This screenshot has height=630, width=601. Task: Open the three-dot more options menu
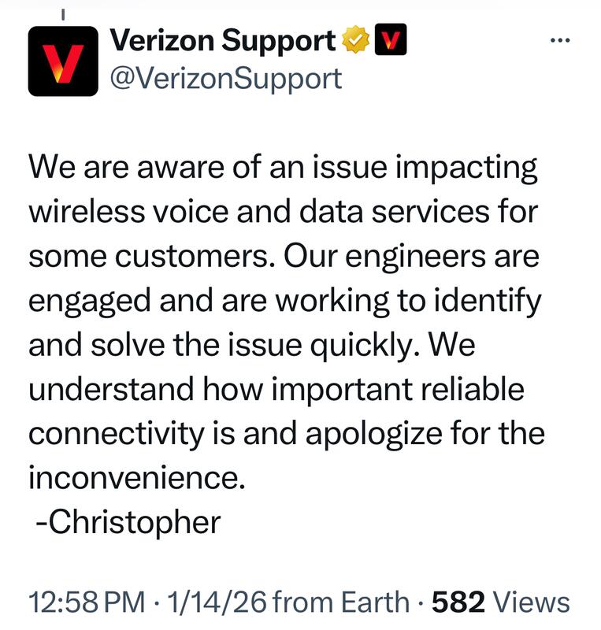(560, 41)
